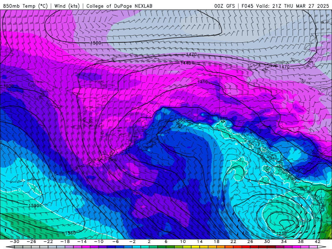Click the 1560 height contour label
Image resolution: width=332 pixels, height=249 pixels.
tap(70, 233)
